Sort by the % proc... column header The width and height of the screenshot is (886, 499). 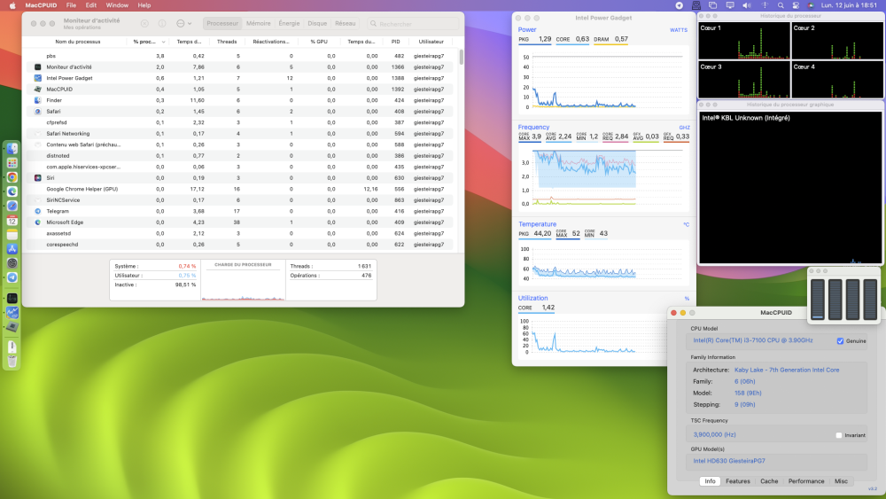click(148, 42)
